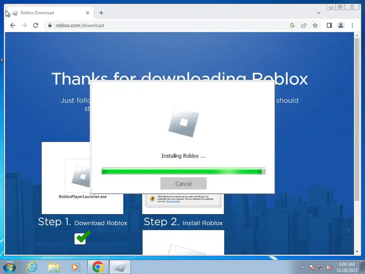
Task: Open the Chrome three-dot menu
Action: click(352, 25)
